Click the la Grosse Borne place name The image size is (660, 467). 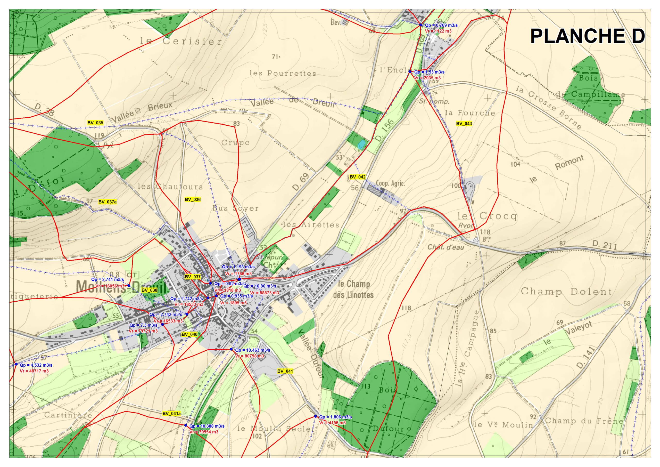pos(549,107)
